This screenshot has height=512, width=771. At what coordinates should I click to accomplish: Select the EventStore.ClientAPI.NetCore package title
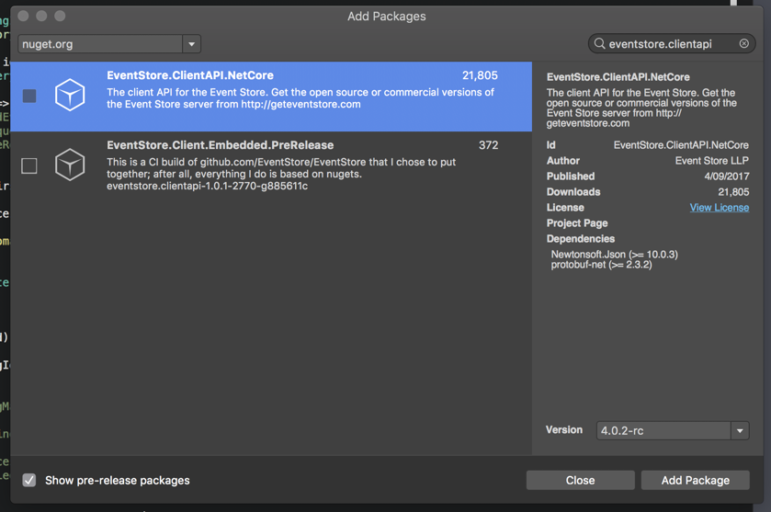pos(190,75)
